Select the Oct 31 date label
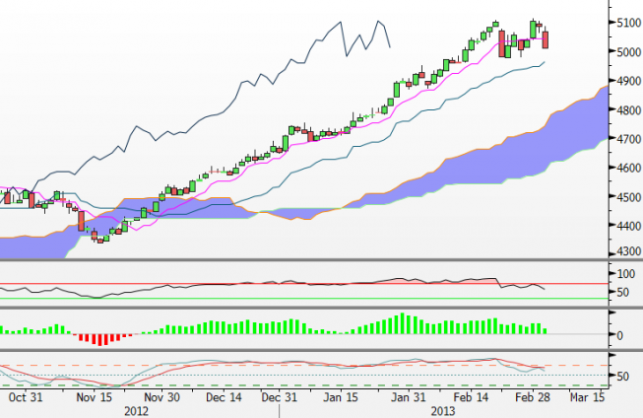This screenshot has height=418, width=643. pos(26,397)
